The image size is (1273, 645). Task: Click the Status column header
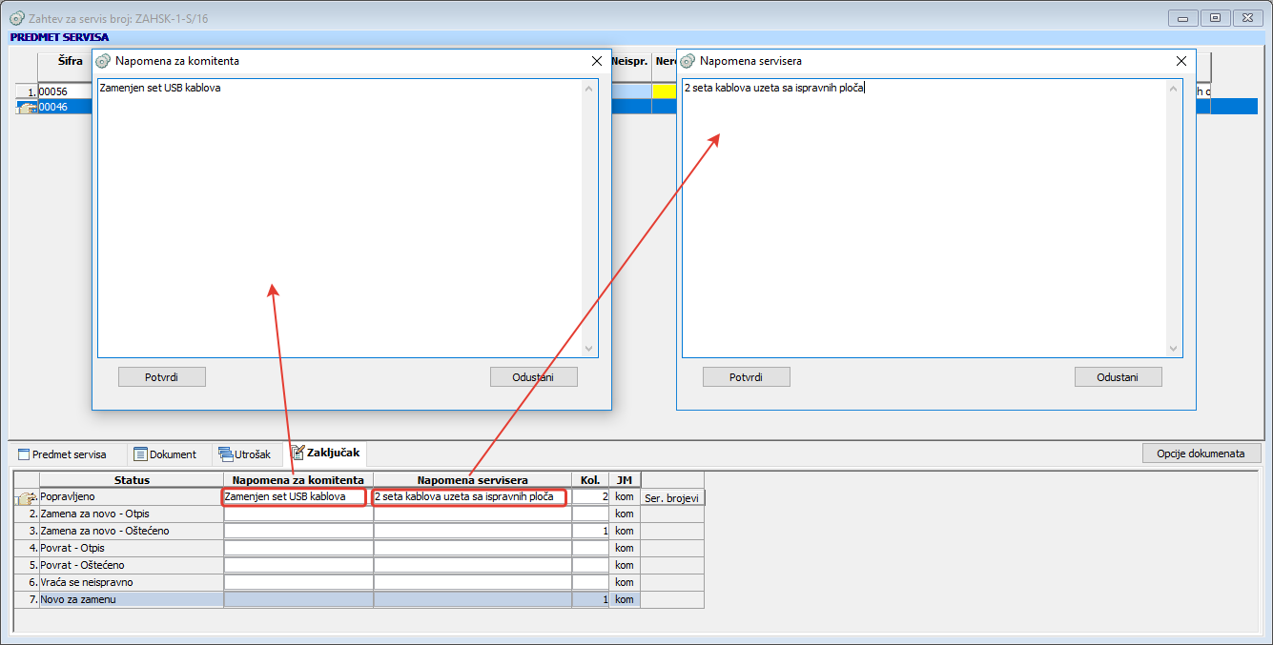(132, 479)
